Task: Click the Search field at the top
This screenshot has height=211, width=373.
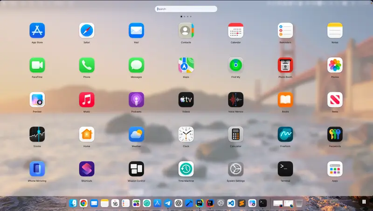Action: (x=186, y=9)
